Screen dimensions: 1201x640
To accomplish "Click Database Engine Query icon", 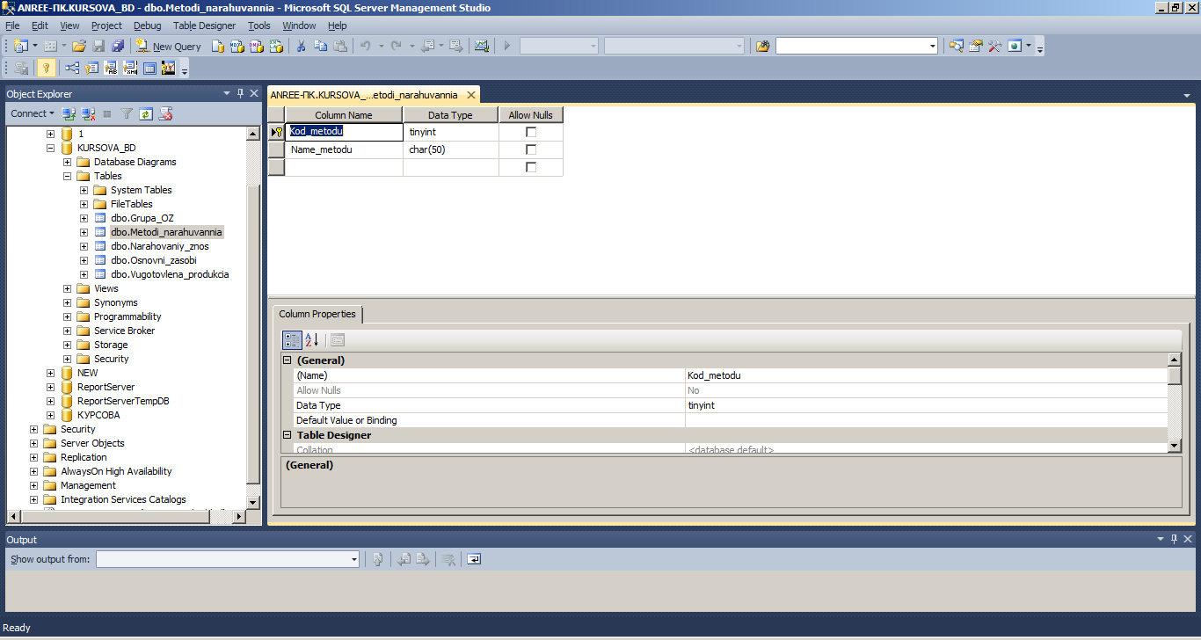I will pyautogui.click(x=218, y=46).
